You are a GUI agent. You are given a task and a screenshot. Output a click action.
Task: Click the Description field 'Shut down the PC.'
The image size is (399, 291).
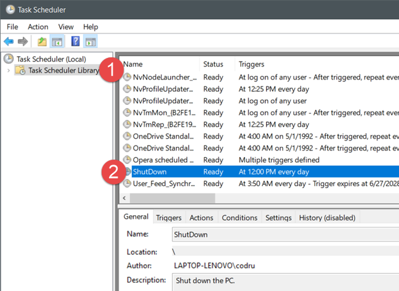click(x=286, y=282)
